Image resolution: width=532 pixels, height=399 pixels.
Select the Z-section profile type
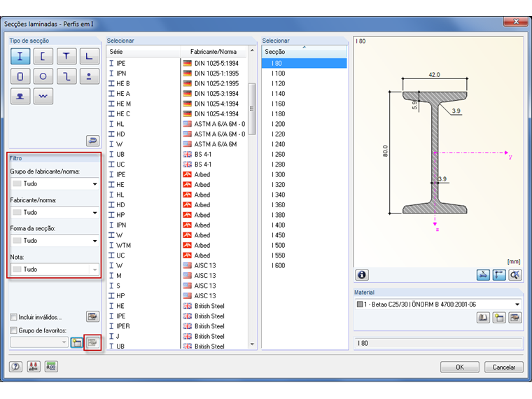[66, 76]
